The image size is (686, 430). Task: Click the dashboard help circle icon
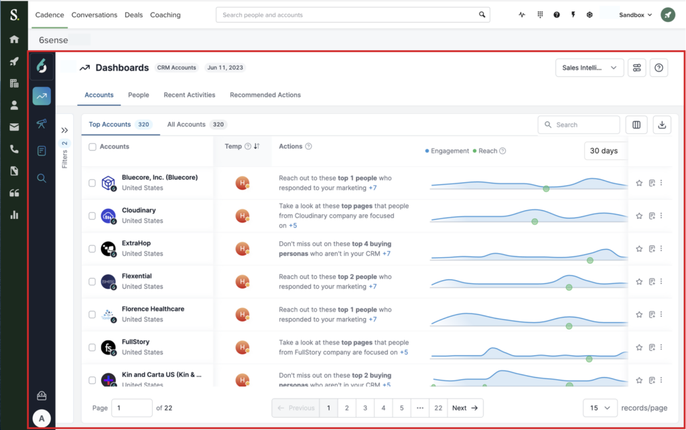pyautogui.click(x=659, y=68)
